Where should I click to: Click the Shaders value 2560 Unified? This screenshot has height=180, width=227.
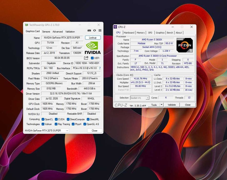[52, 73]
